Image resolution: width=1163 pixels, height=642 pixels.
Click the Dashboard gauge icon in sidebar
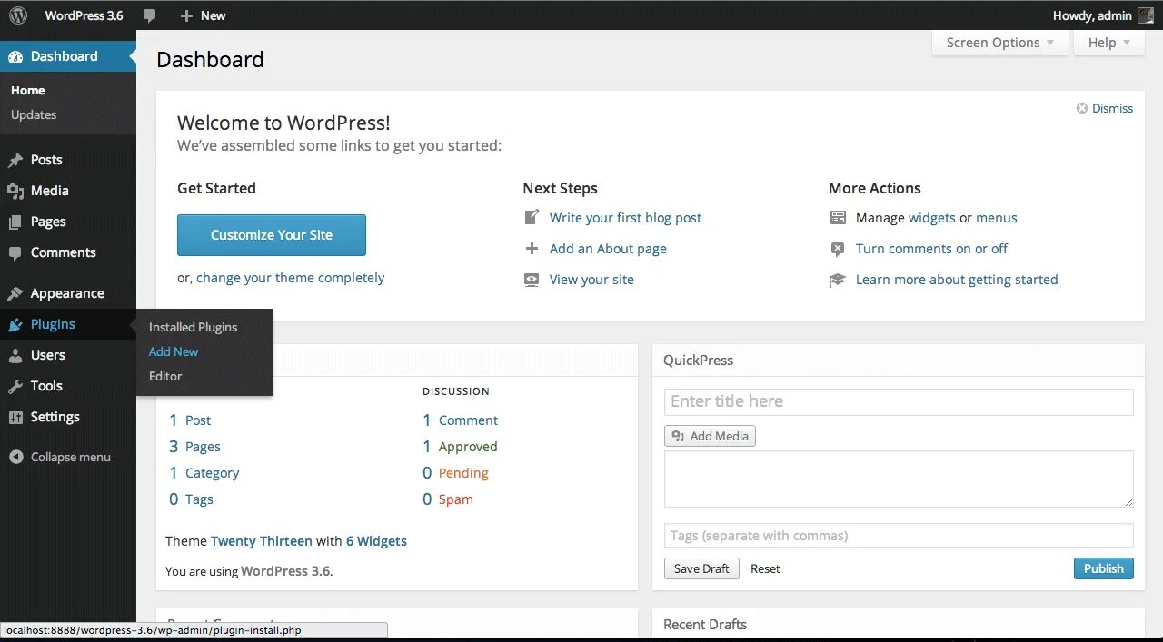pyautogui.click(x=15, y=56)
